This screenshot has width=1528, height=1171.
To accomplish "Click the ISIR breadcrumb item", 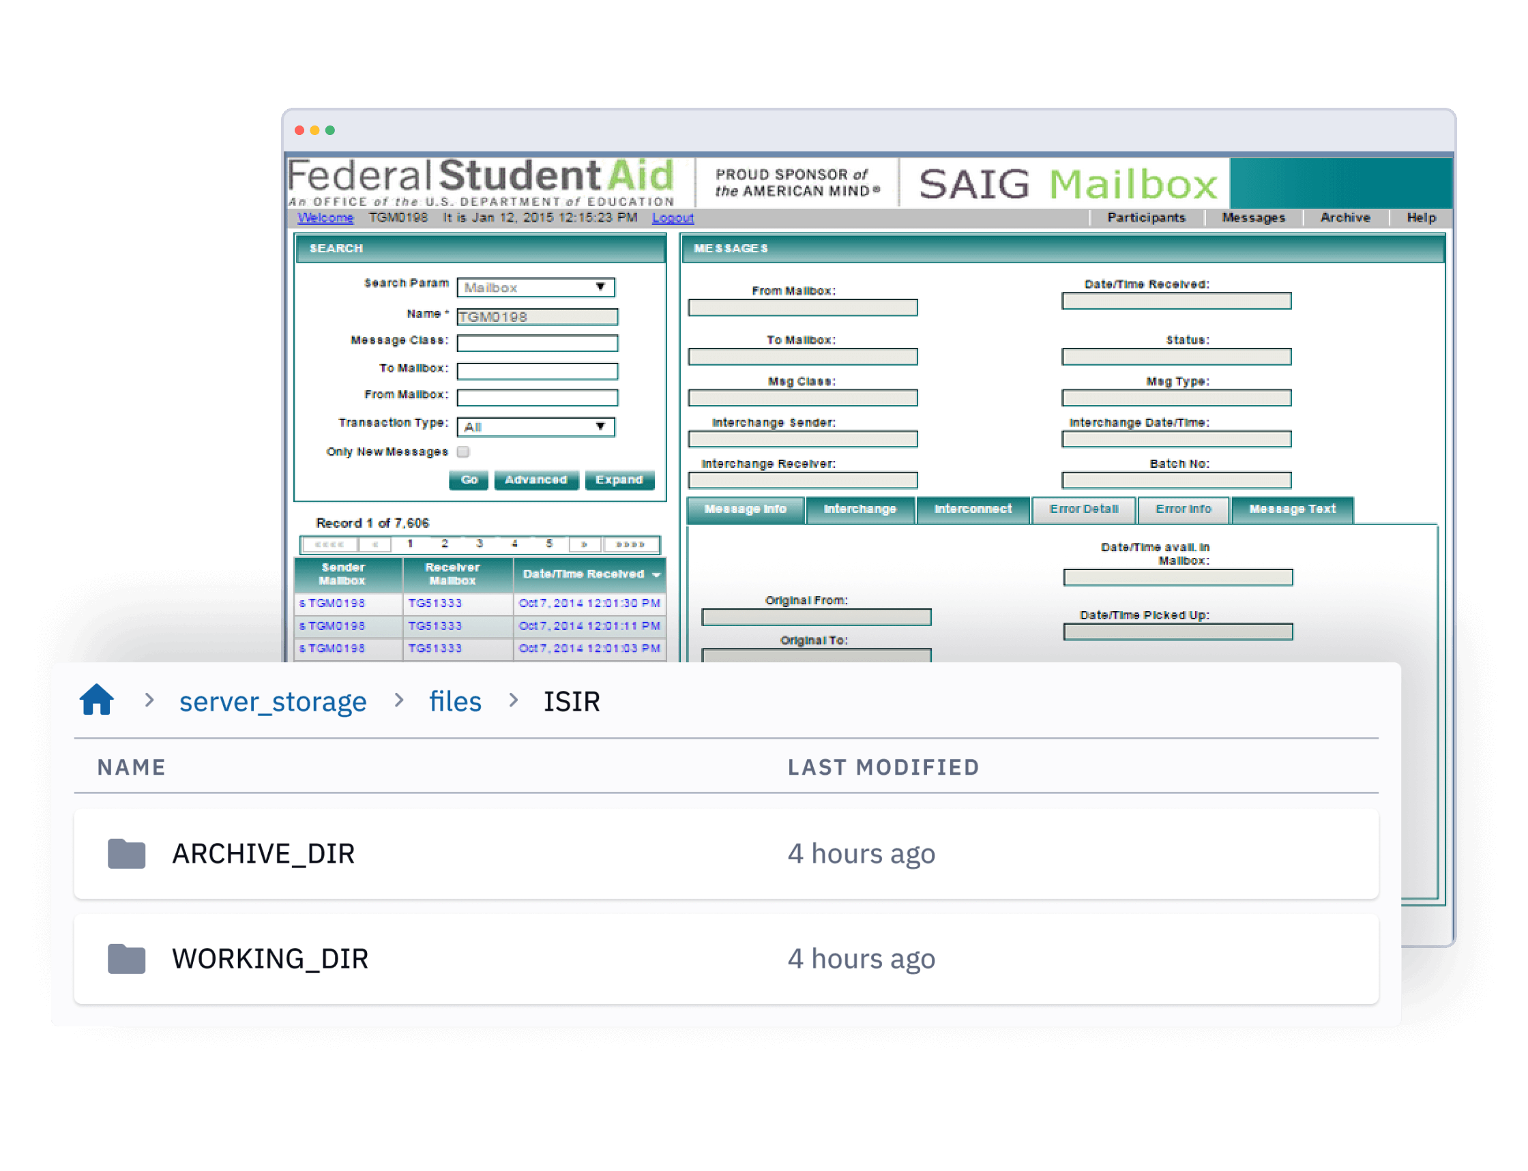I will pos(572,701).
